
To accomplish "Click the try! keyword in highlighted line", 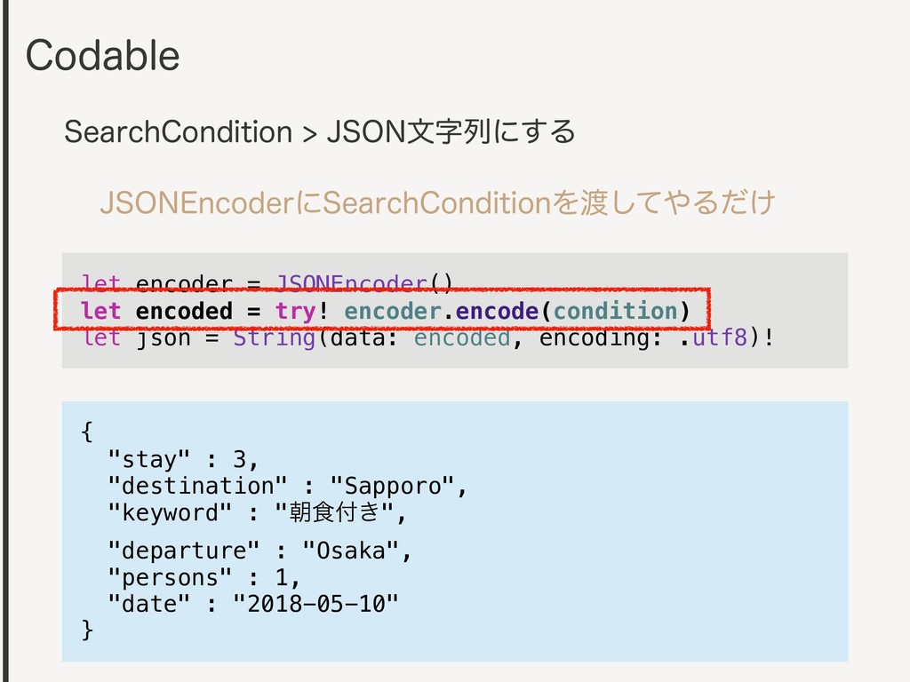I will tap(301, 312).
